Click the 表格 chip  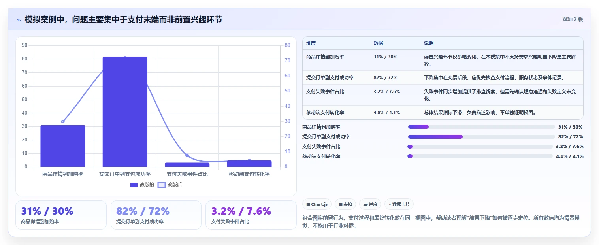(345, 204)
